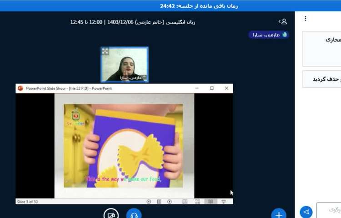This screenshot has width=341, height=218.
Task: Switch to Slide Sorter view
Action: 198,202
